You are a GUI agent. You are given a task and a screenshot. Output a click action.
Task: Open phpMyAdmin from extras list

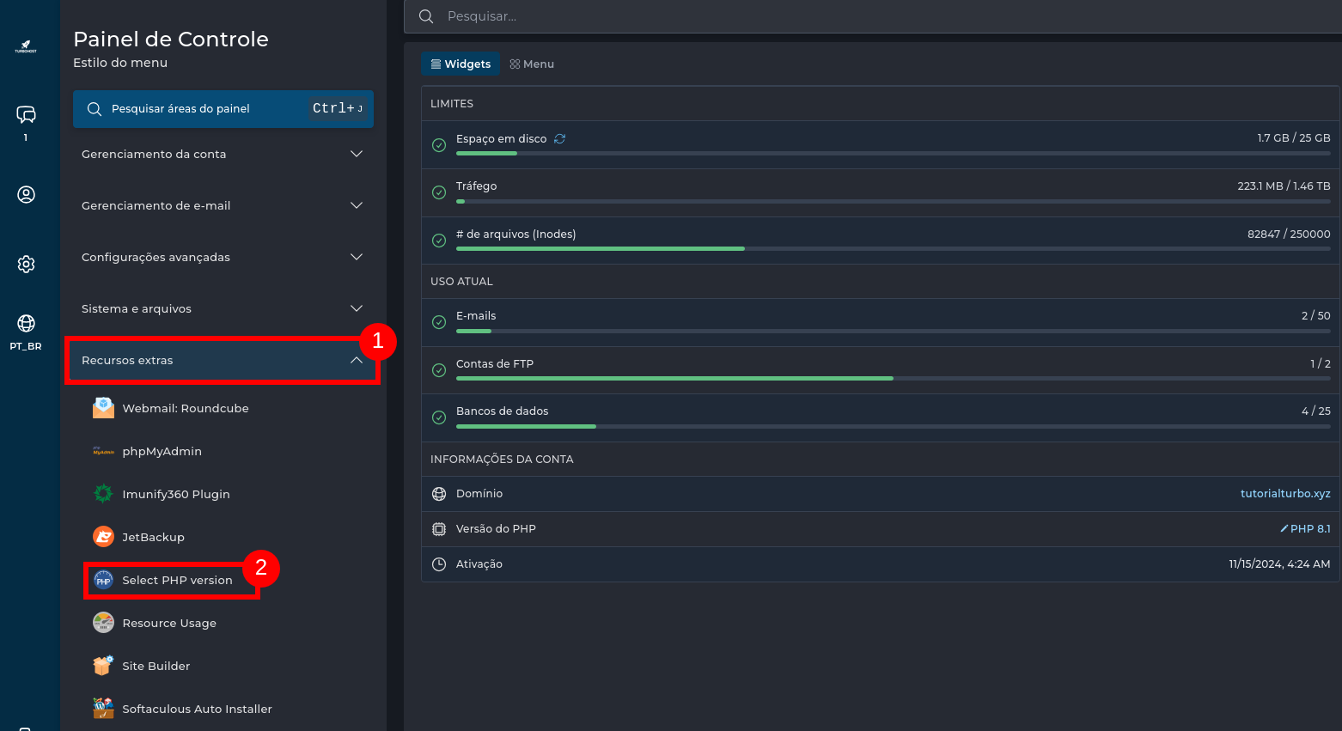(x=162, y=451)
